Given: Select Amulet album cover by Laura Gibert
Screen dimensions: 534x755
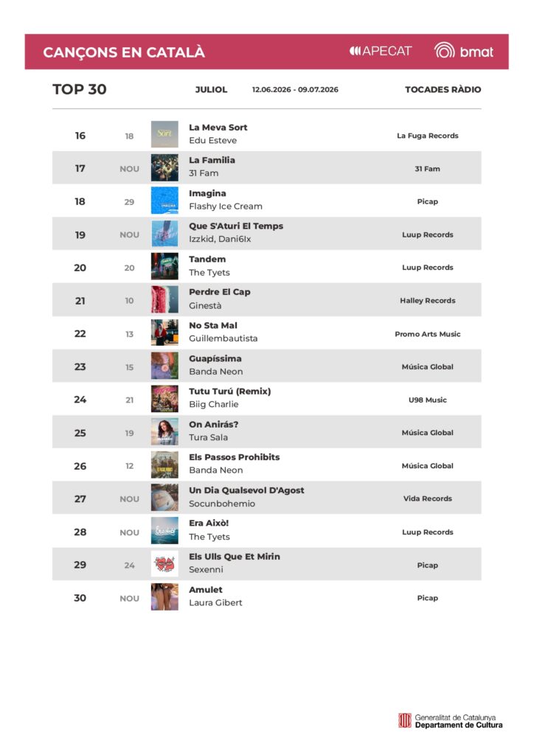Looking at the screenshot, I should [164, 596].
